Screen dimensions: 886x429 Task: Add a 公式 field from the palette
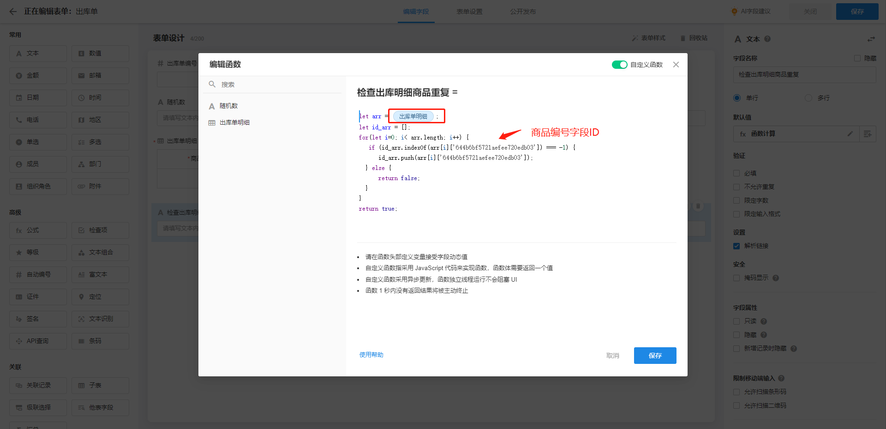(x=38, y=230)
